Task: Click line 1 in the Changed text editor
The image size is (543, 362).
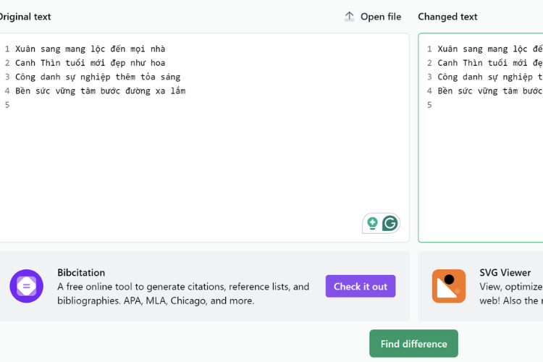Action: tap(489, 49)
